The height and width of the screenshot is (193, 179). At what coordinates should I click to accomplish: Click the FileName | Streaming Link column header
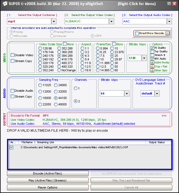[82, 142]
